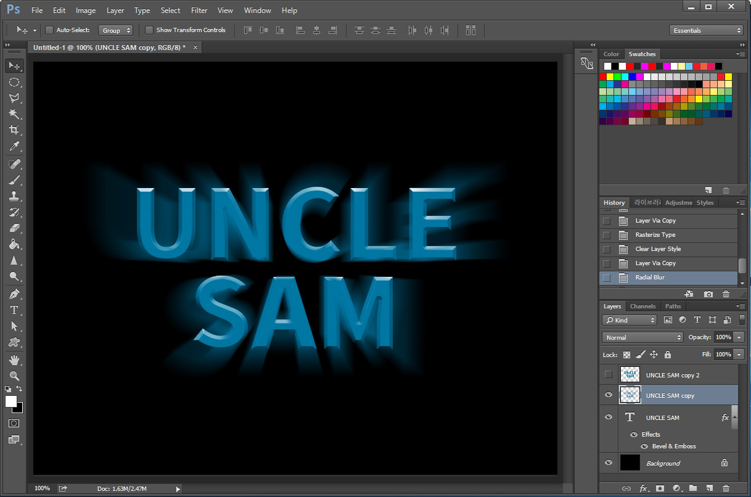The height and width of the screenshot is (497, 751).
Task: Switch to the Paths tab
Action: [x=673, y=306]
